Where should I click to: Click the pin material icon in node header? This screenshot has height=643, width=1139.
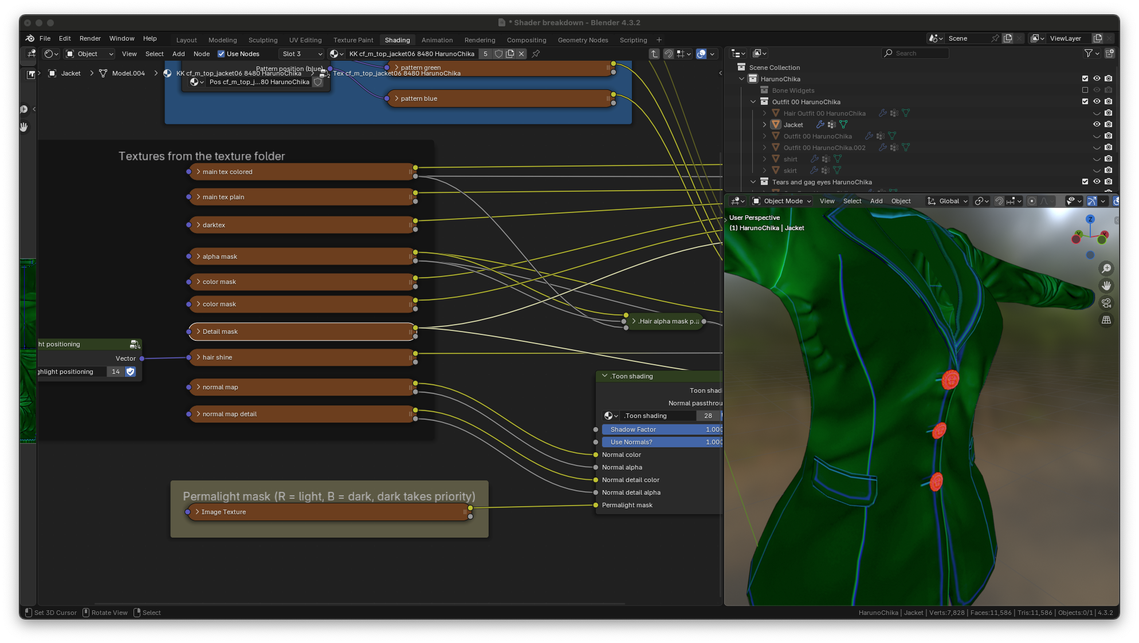536,54
